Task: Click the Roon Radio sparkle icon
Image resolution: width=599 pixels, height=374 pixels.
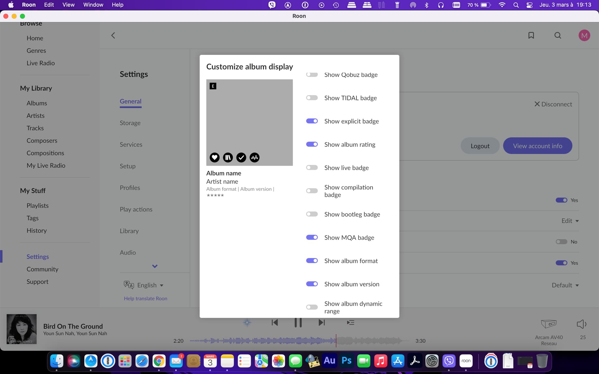Action: [x=247, y=323]
